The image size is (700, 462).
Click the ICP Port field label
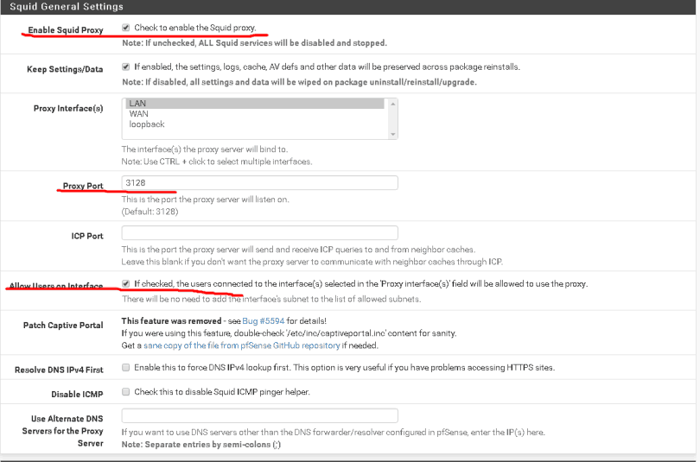[87, 235]
